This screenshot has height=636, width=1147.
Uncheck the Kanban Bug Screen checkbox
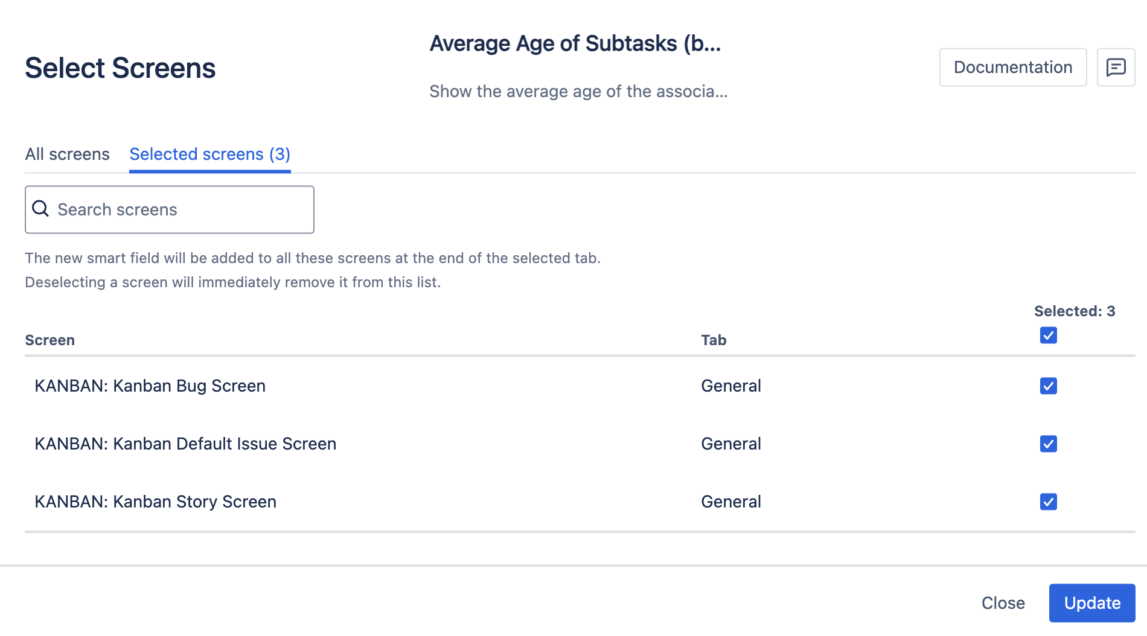[1048, 386]
